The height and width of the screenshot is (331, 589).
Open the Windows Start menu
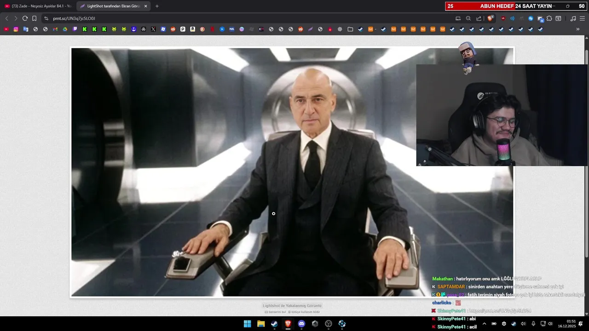248,324
